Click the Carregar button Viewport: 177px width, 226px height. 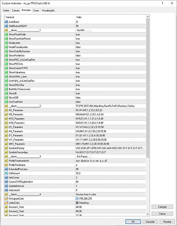pyautogui.click(x=162, y=207)
